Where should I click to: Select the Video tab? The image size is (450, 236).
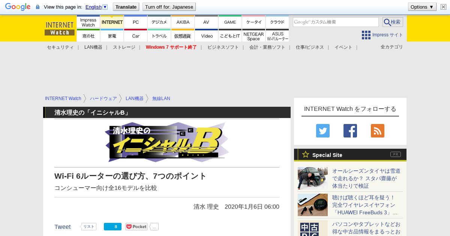[x=206, y=36]
